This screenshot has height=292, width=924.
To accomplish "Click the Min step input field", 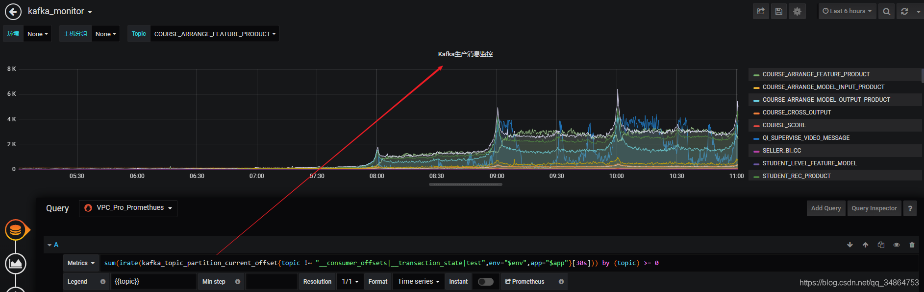I will tap(271, 282).
